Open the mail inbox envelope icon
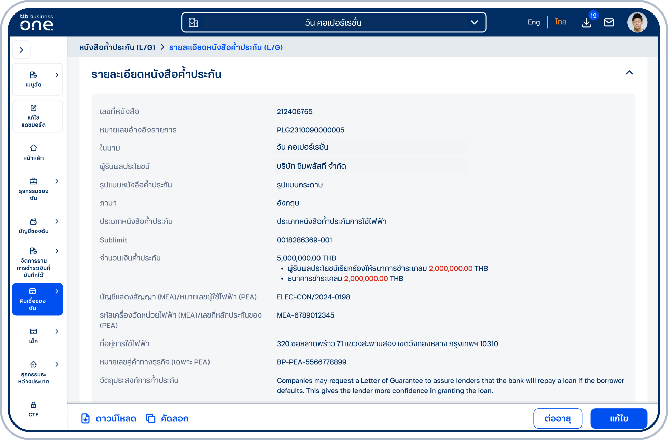This screenshot has width=668, height=440. (609, 22)
